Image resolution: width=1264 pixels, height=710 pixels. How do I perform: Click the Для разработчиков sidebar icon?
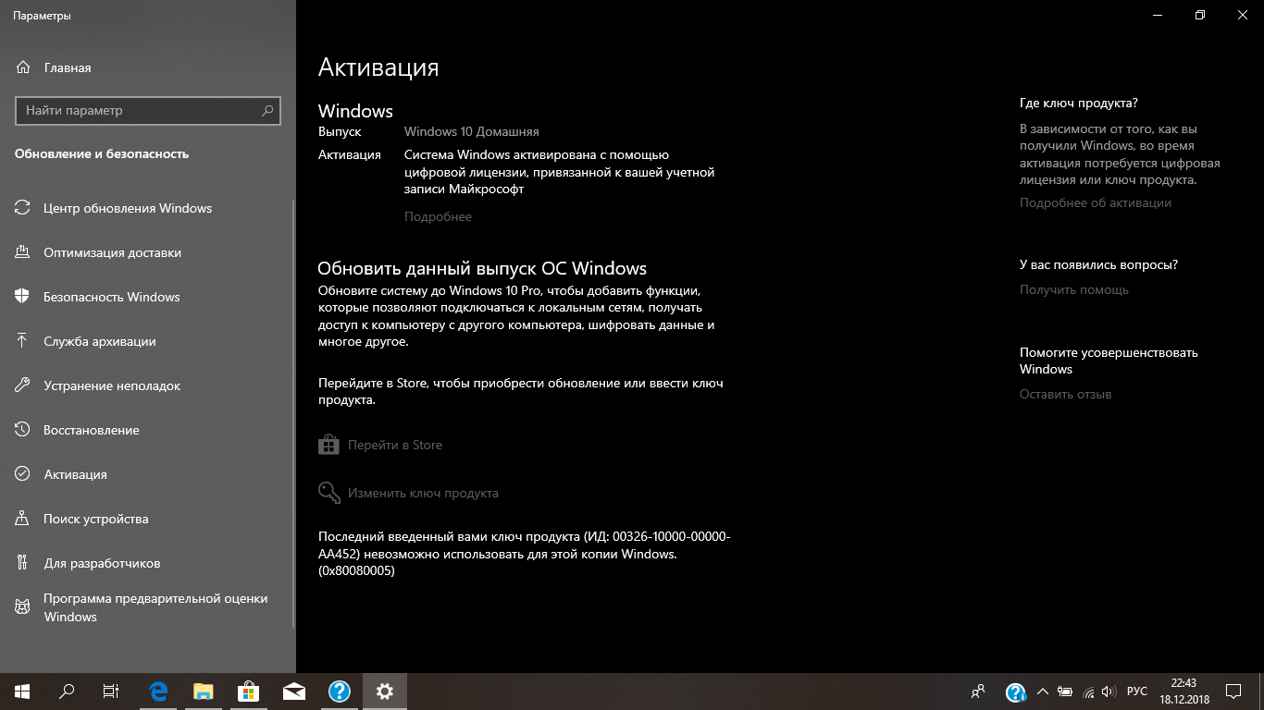point(23,563)
